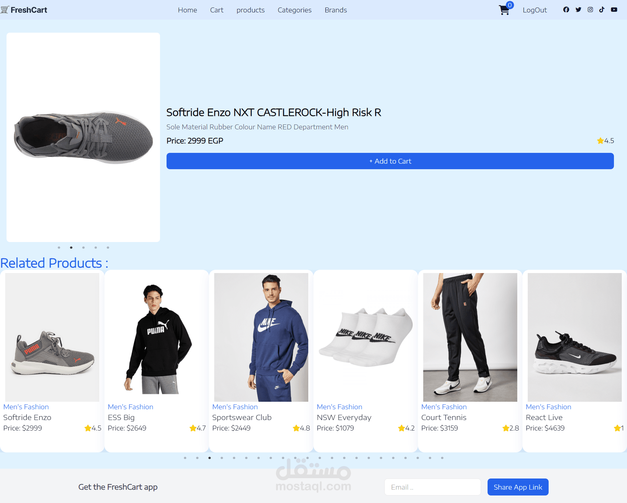This screenshot has height=503, width=627.
Task: Open the shopping cart icon
Action: (x=504, y=10)
